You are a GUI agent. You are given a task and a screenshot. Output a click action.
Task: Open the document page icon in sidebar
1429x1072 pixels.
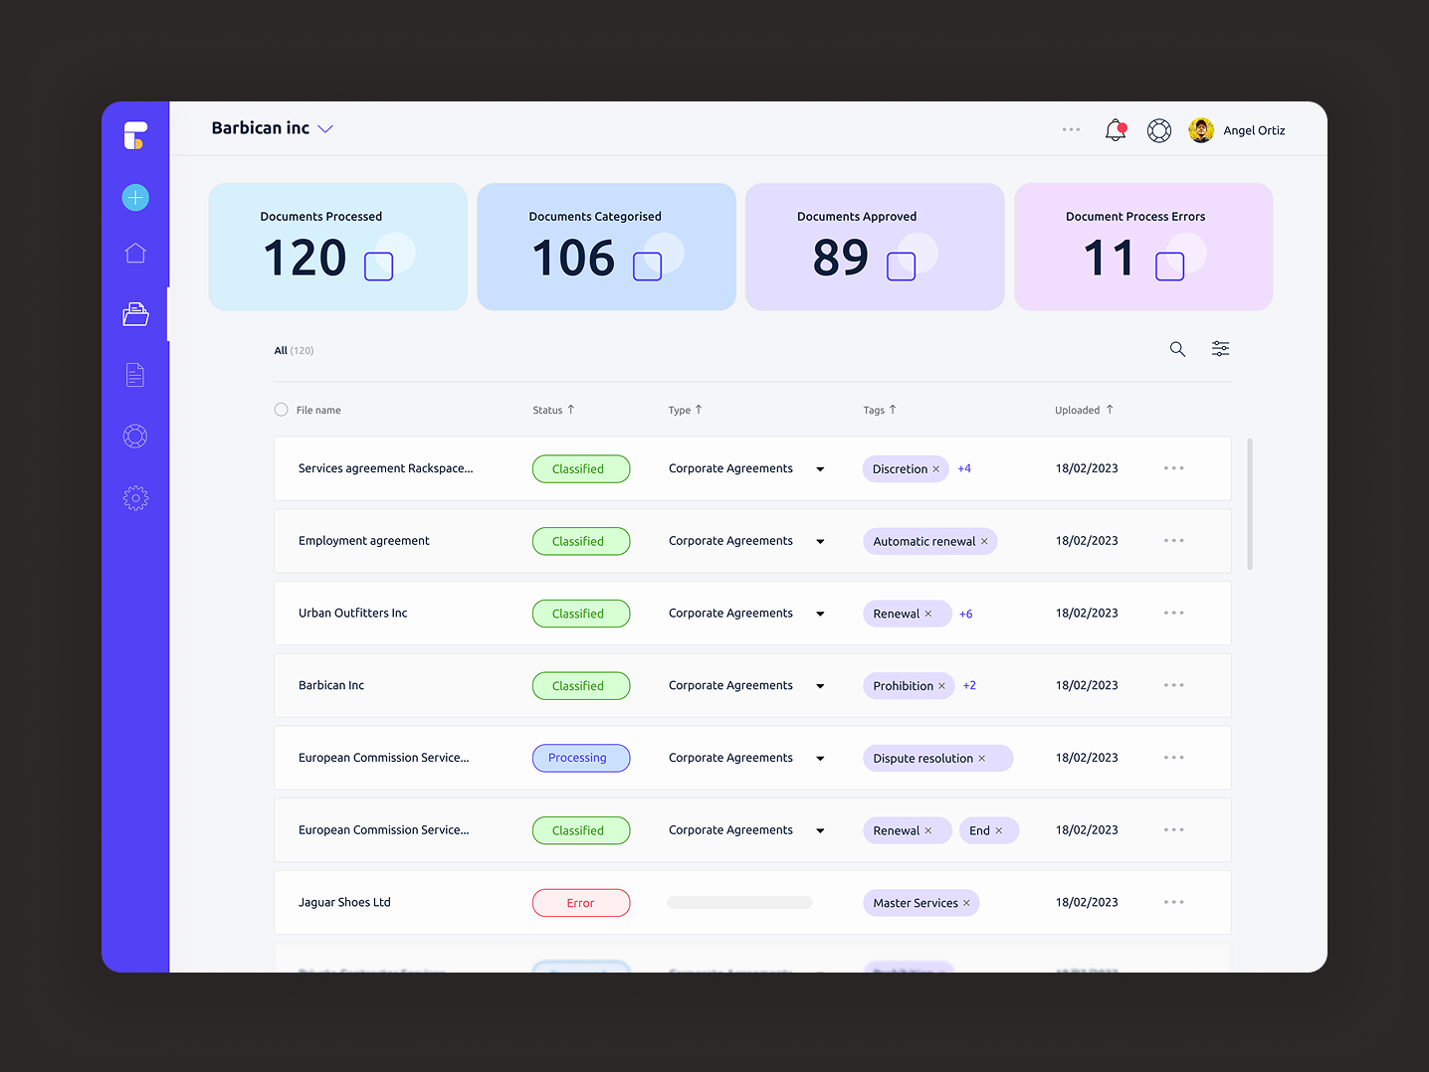coord(135,375)
